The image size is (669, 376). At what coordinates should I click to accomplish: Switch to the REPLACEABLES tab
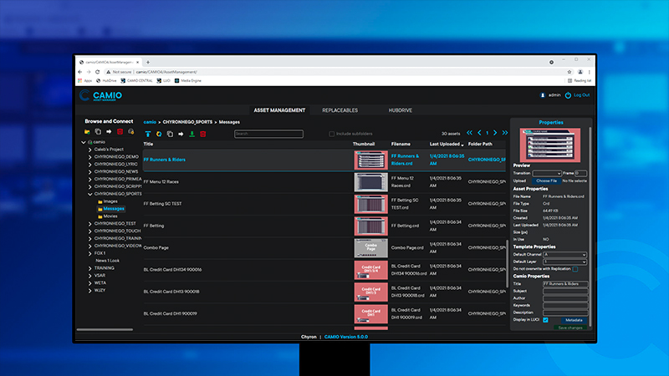(340, 110)
